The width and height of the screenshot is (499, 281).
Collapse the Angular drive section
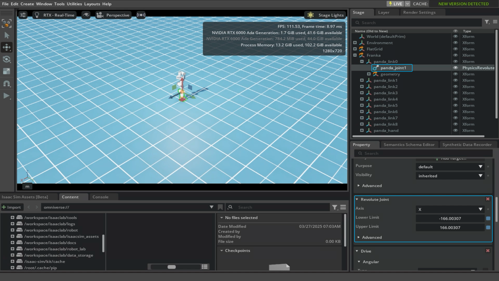pyautogui.click(x=359, y=262)
